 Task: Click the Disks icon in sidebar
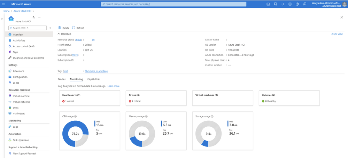10,107
